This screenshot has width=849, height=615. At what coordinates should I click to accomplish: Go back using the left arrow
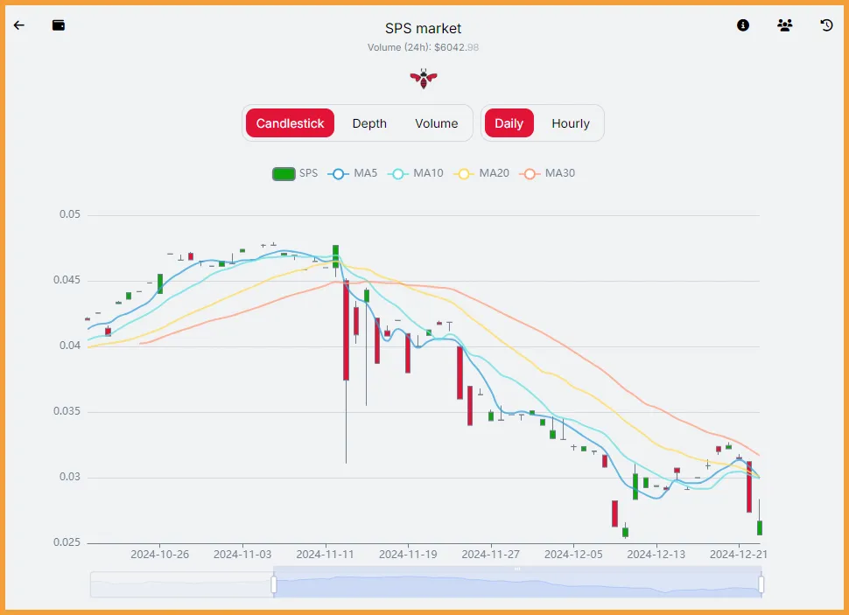[x=19, y=25]
